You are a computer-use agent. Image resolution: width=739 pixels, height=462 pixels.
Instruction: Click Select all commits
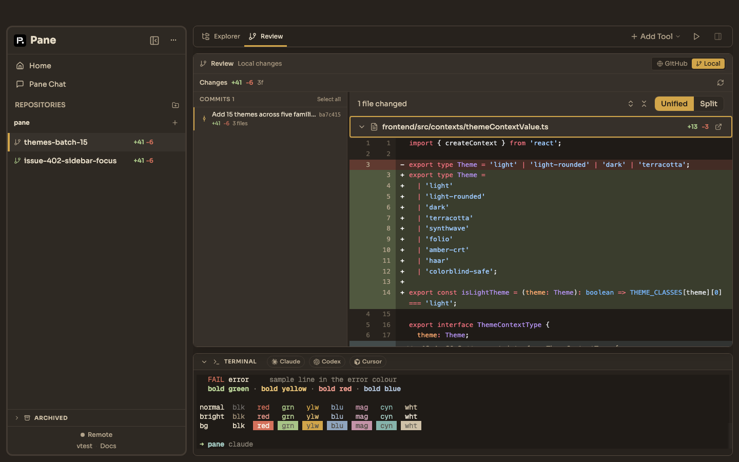click(x=329, y=100)
